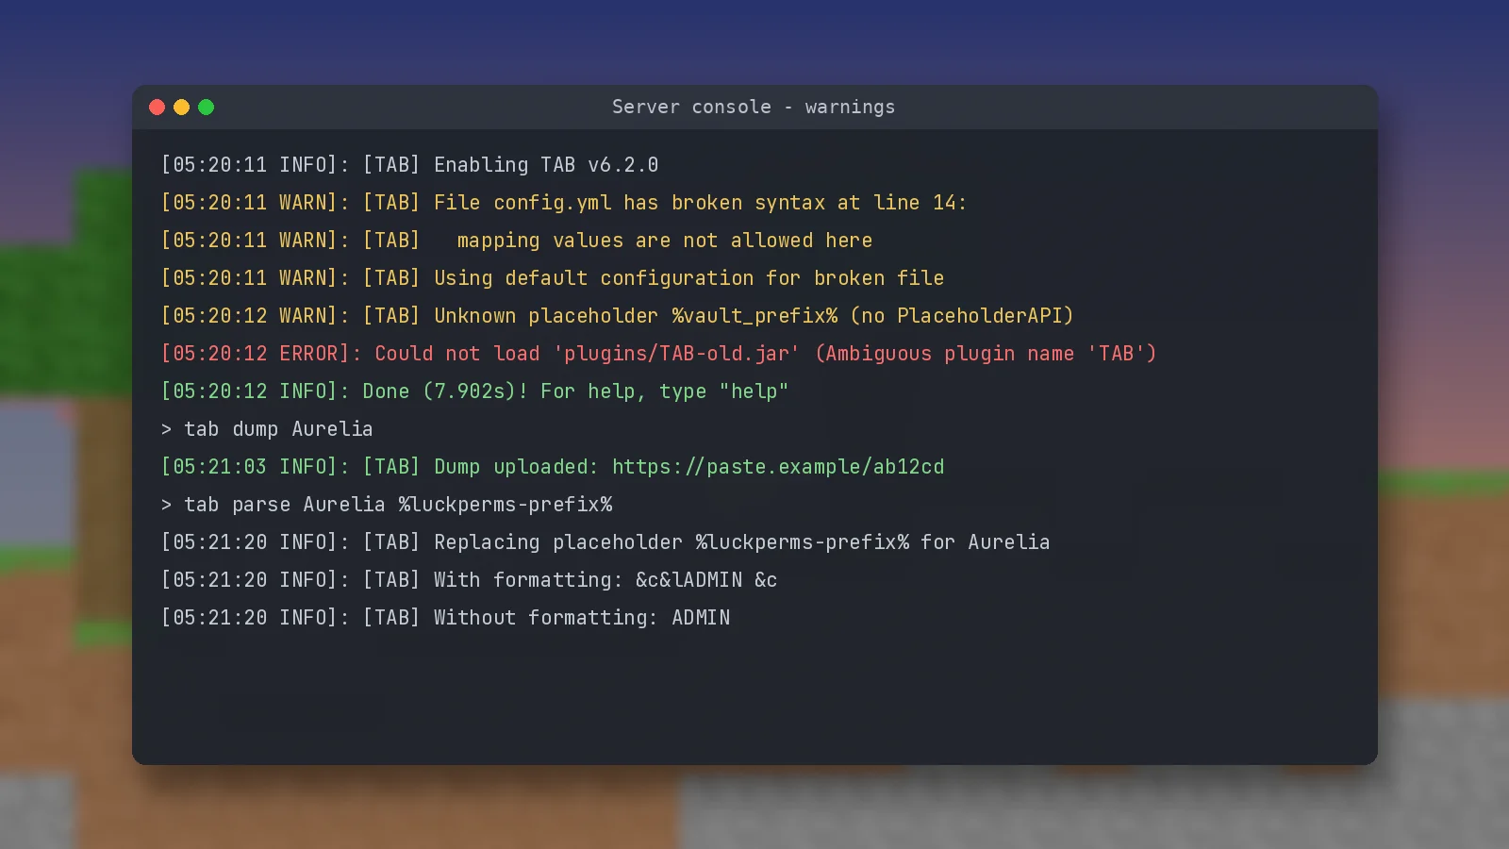Open the https://paste.example/ab12cd dump link
This screenshot has width=1509, height=849.
[x=778, y=467]
